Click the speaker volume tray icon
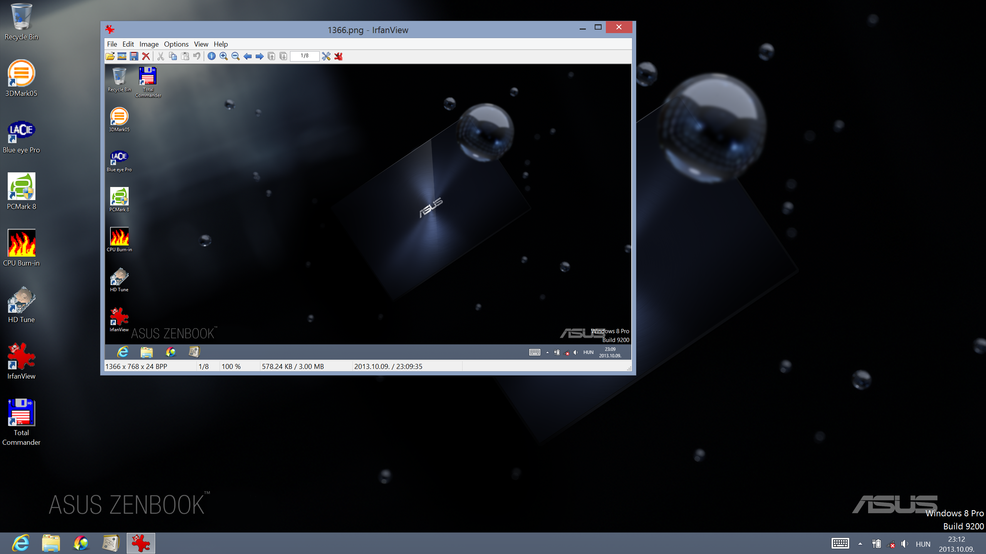This screenshot has width=986, height=554. click(x=905, y=544)
